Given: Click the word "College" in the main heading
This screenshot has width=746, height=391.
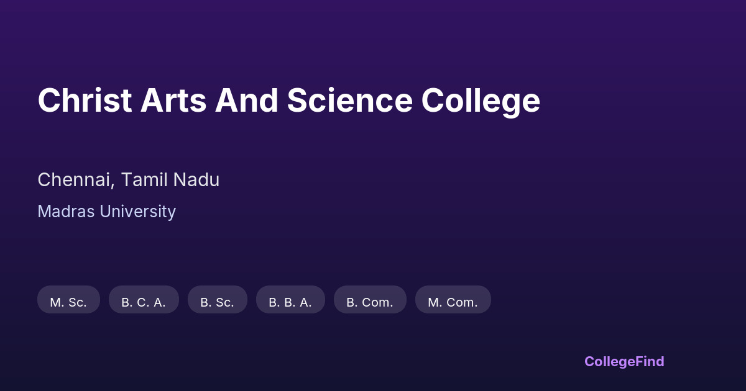Looking at the screenshot, I should 481,102.
